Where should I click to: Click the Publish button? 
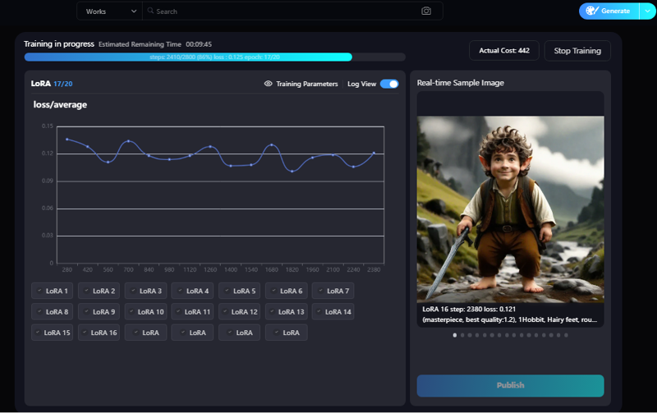click(x=510, y=385)
